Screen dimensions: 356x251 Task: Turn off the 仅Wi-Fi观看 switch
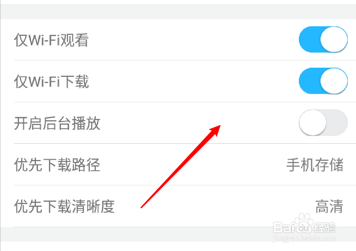323,39
